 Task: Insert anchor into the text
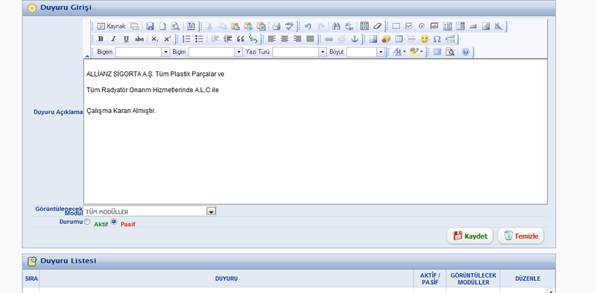[x=355, y=39]
